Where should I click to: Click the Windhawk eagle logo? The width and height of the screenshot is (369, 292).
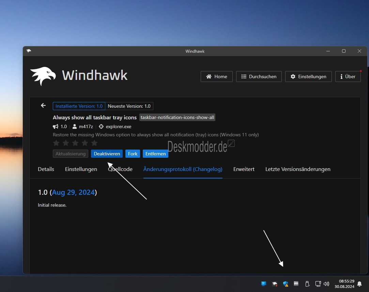43,76
